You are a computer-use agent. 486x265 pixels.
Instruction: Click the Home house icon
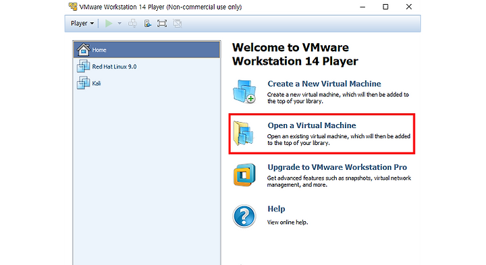[x=84, y=49]
